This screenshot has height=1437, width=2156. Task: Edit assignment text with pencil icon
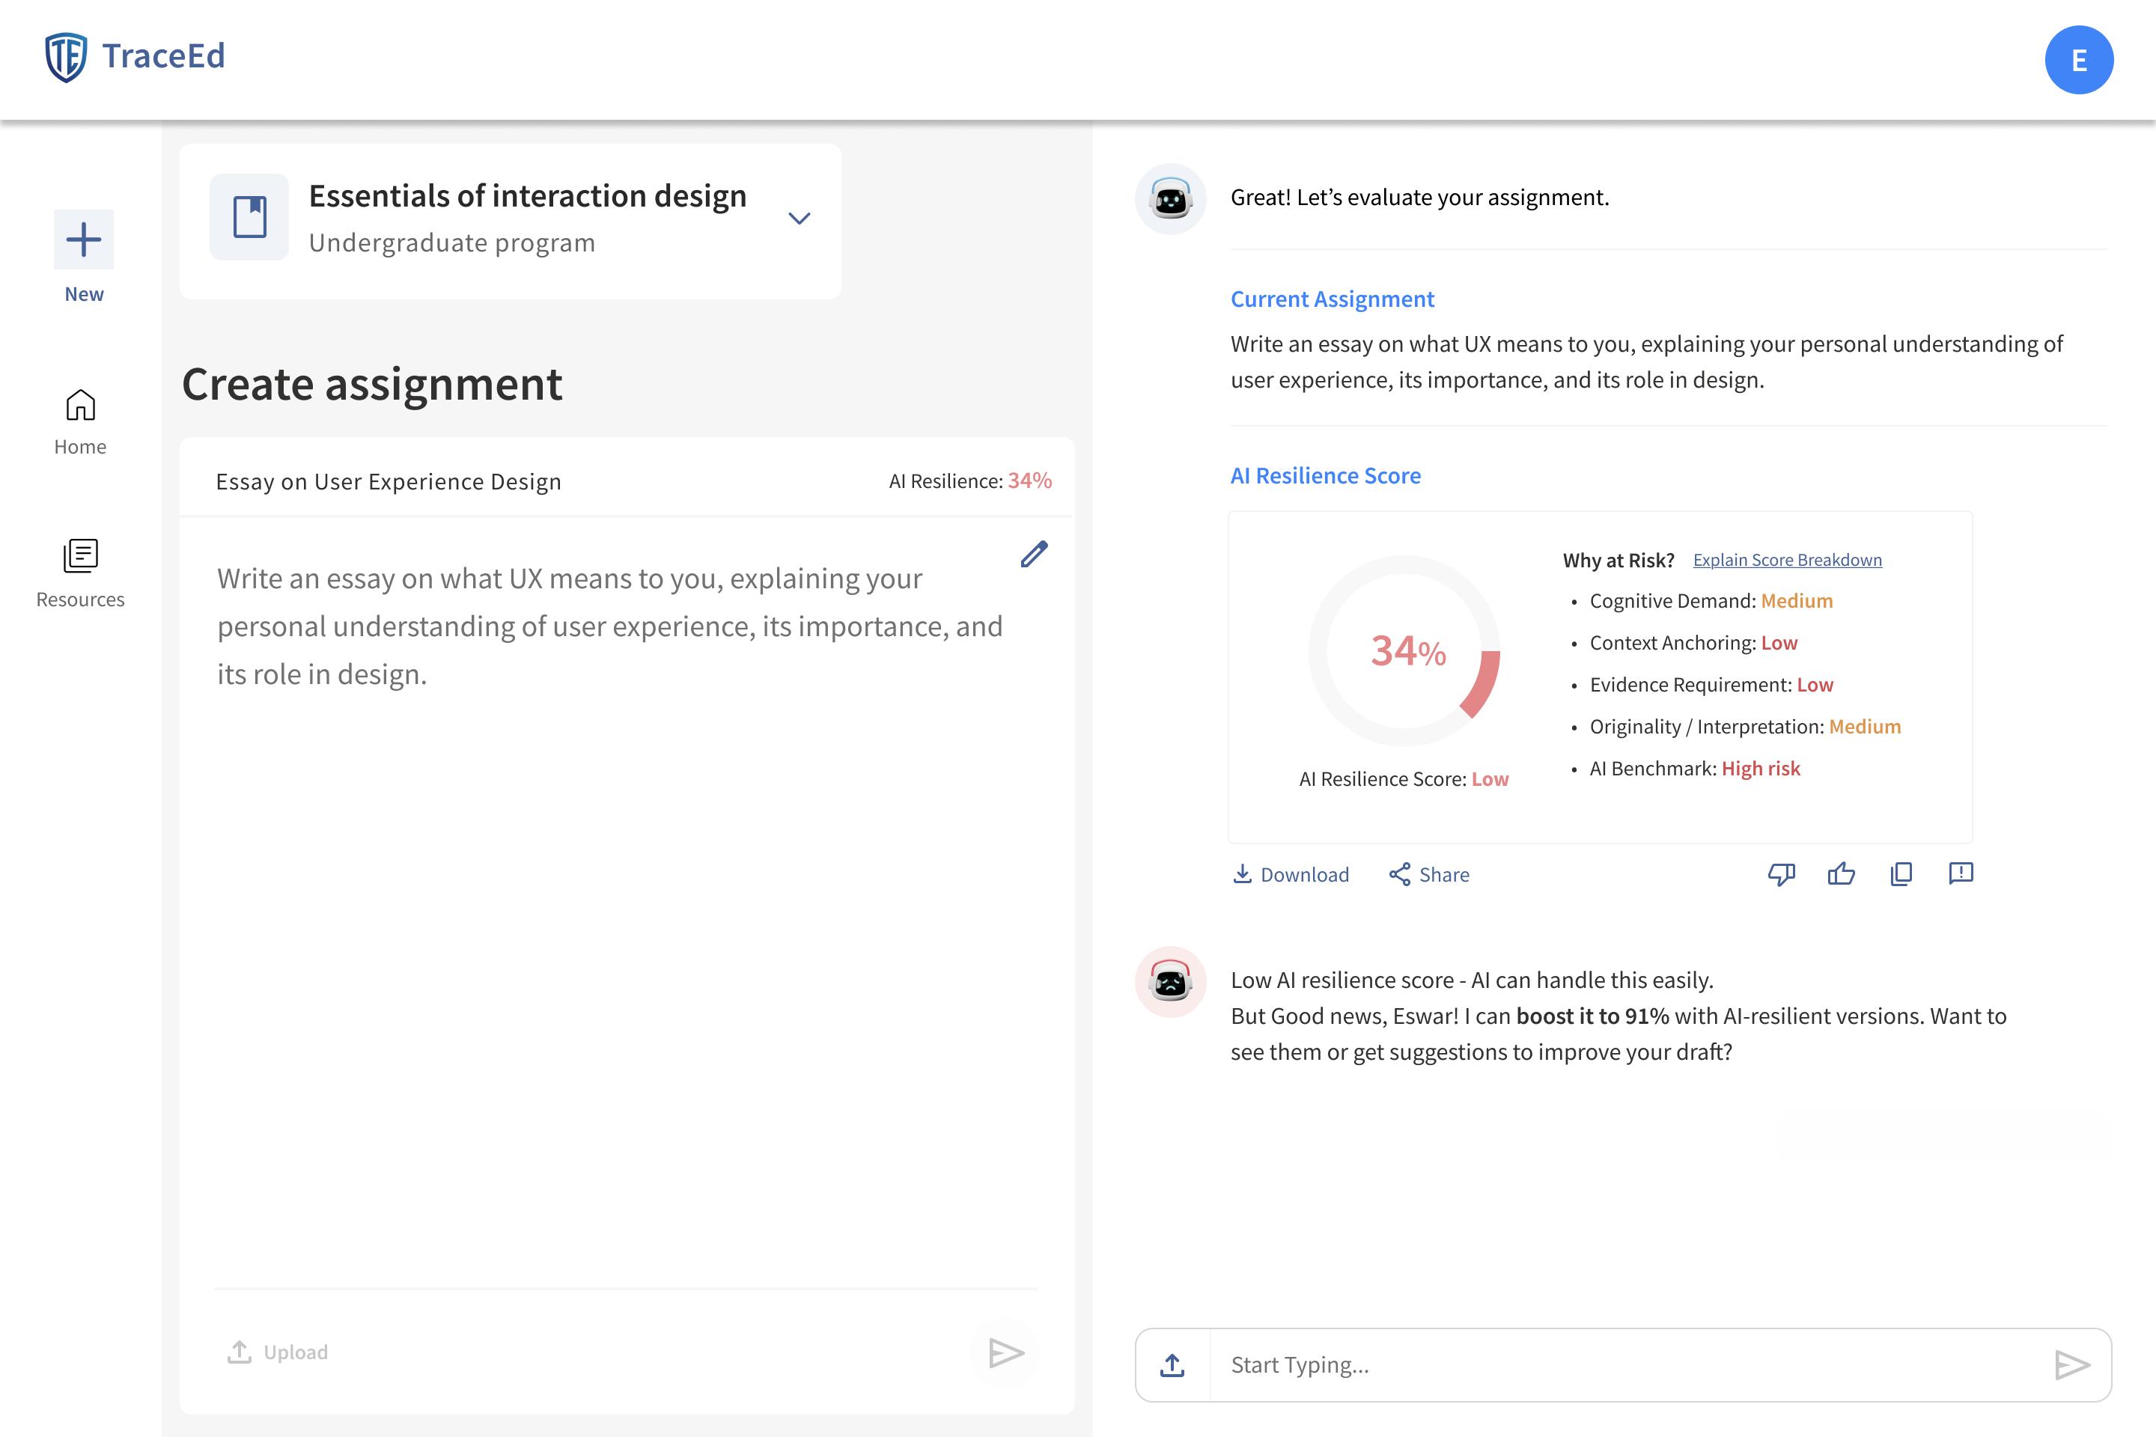[x=1034, y=554]
